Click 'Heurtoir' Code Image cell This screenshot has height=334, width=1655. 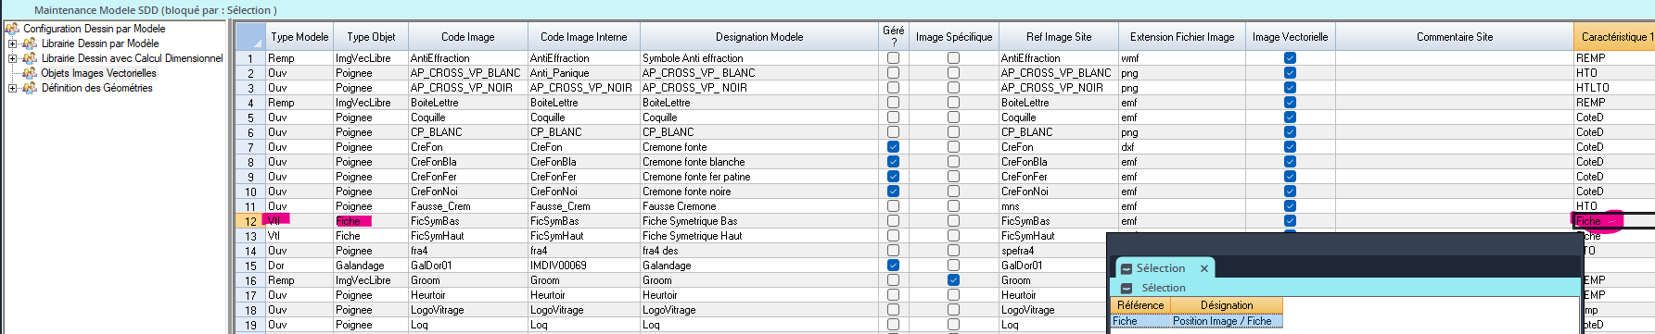coord(467,295)
